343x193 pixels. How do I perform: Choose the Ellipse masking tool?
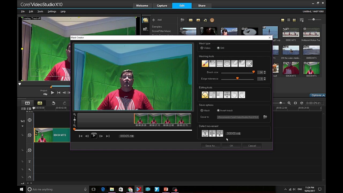227,64
